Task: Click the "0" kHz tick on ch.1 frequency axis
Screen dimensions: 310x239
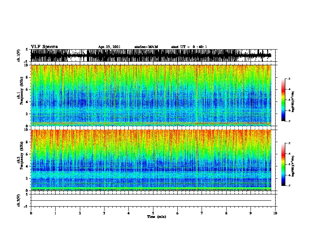Action: (x=28, y=126)
